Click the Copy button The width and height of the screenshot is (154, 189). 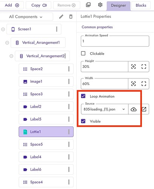(38, 5)
